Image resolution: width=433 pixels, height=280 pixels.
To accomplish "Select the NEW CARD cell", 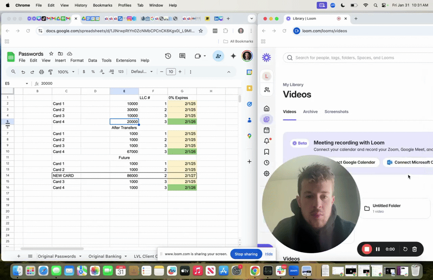I will [66, 176].
